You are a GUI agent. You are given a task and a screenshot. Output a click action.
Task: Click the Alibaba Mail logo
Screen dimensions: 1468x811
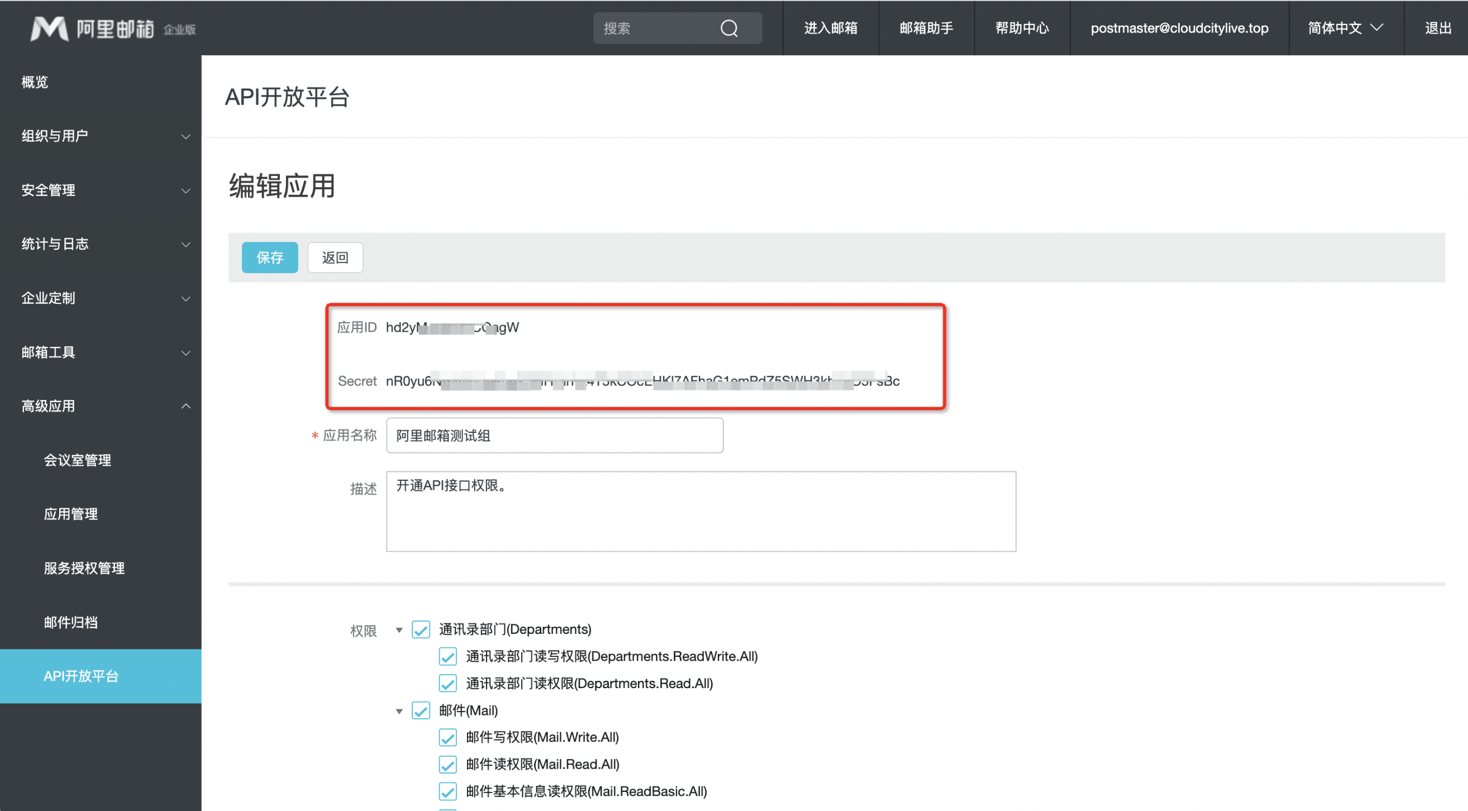(x=112, y=28)
